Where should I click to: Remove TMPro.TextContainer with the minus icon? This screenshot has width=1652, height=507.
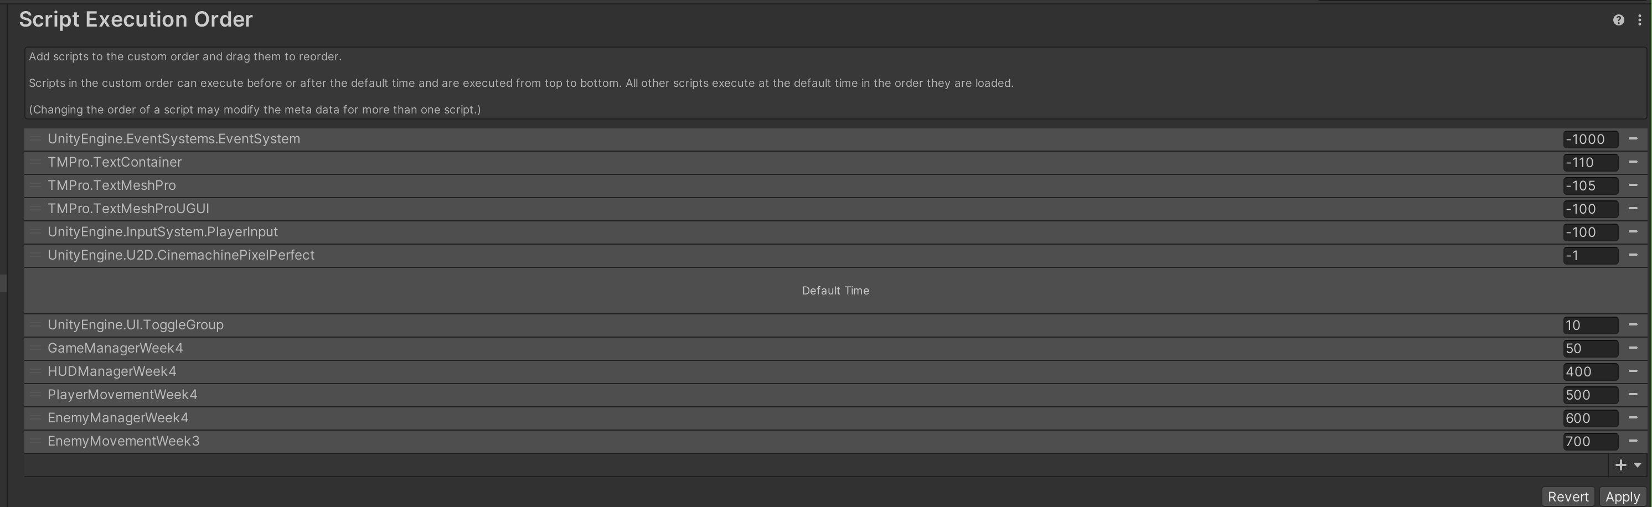pyautogui.click(x=1633, y=162)
